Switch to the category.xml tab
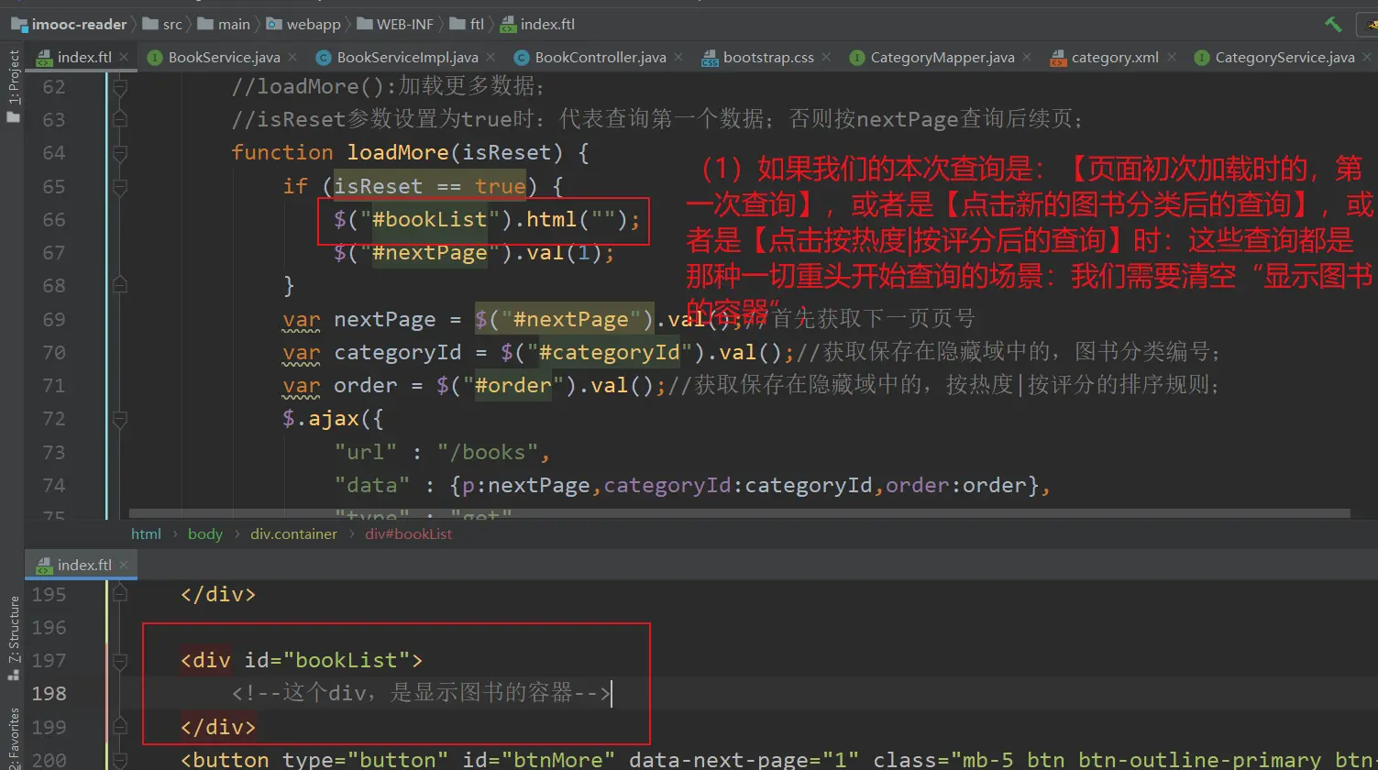The width and height of the screenshot is (1378, 770). (1114, 57)
